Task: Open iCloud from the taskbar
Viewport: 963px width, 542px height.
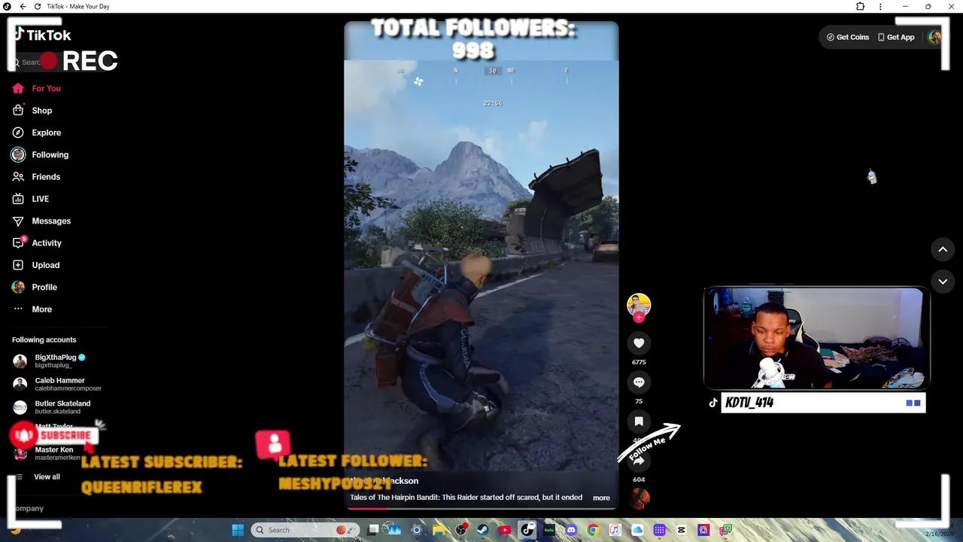Action: [x=637, y=530]
